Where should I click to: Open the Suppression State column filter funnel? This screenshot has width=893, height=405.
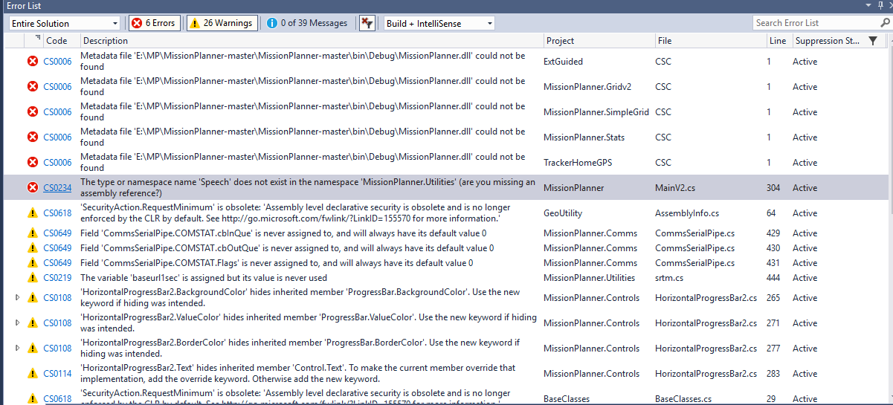(873, 41)
